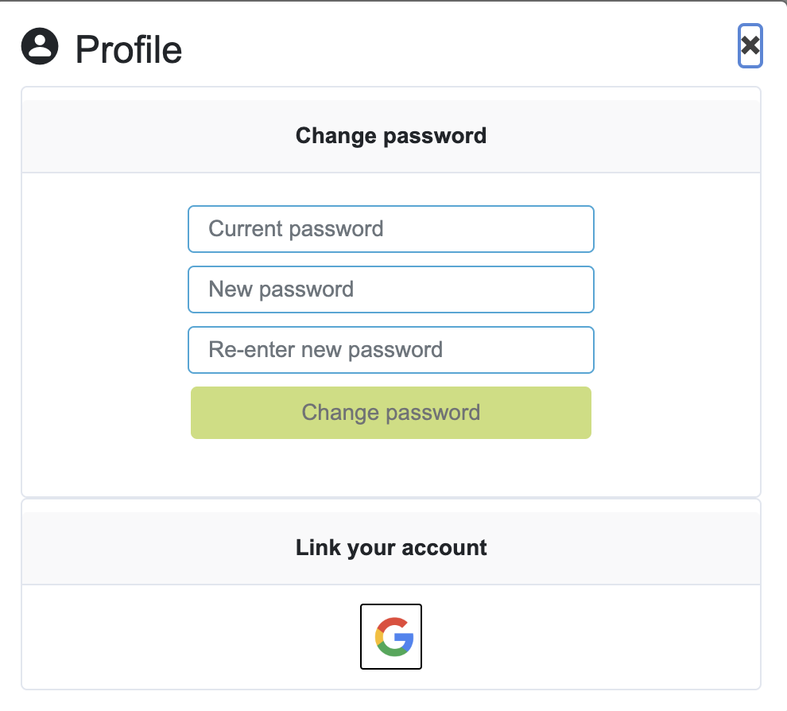Click the 'Re-enter new password' placeholder text

pyautogui.click(x=326, y=350)
